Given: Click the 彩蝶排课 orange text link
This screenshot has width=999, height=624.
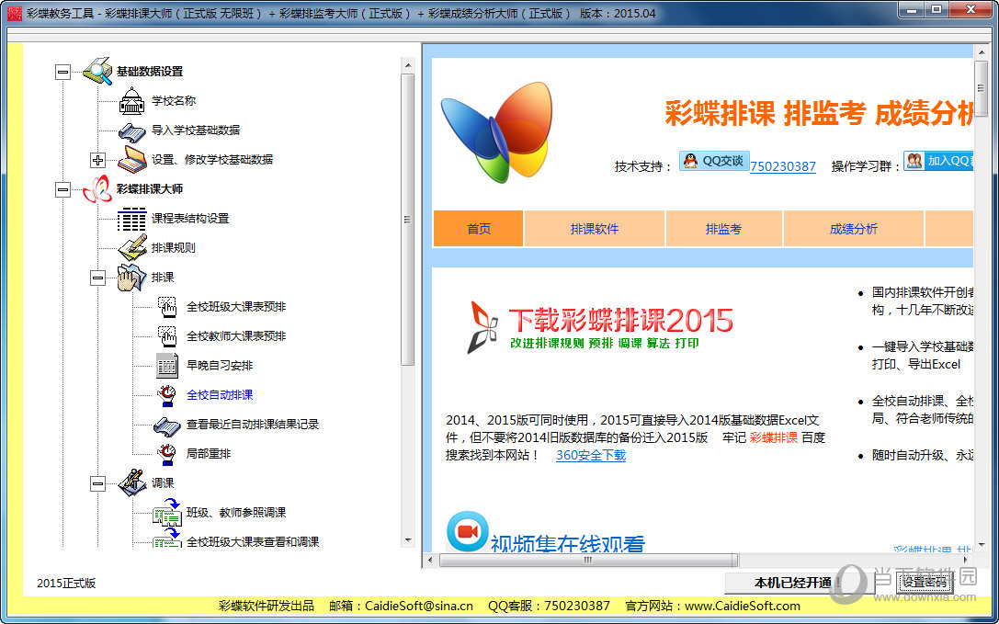Looking at the screenshot, I should pos(774,437).
